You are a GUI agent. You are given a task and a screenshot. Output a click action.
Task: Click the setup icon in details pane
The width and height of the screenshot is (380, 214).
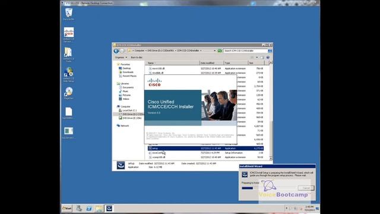click(121, 165)
